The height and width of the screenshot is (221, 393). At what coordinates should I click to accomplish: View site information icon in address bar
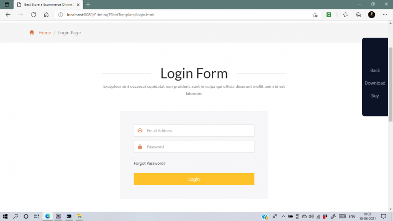(x=60, y=15)
